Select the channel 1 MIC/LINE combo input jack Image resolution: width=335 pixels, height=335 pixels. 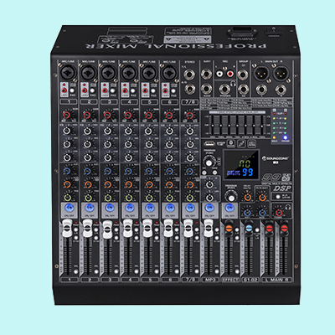click(69, 73)
